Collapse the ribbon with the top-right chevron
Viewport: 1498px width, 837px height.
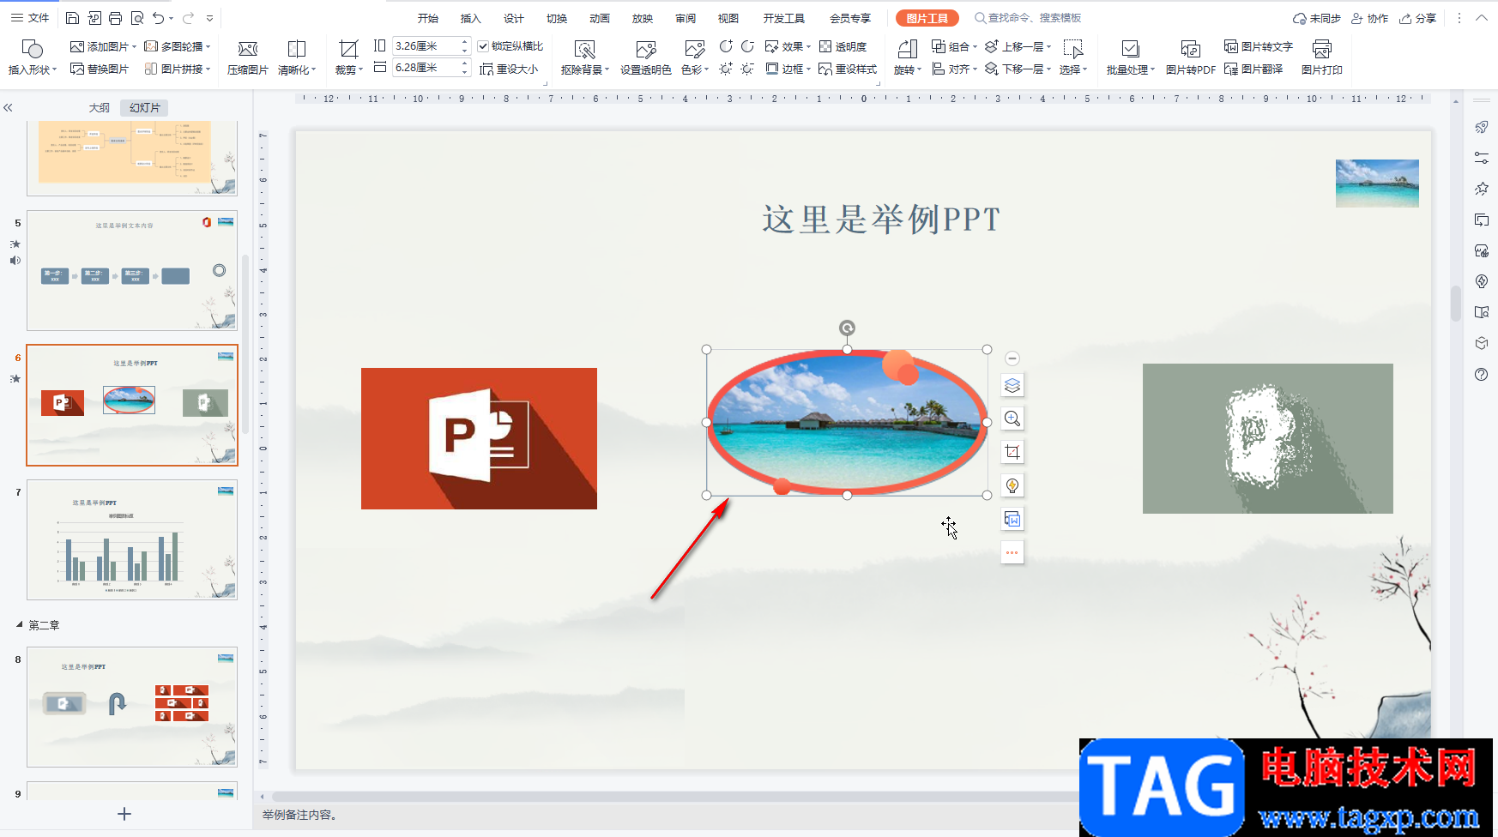1482,18
